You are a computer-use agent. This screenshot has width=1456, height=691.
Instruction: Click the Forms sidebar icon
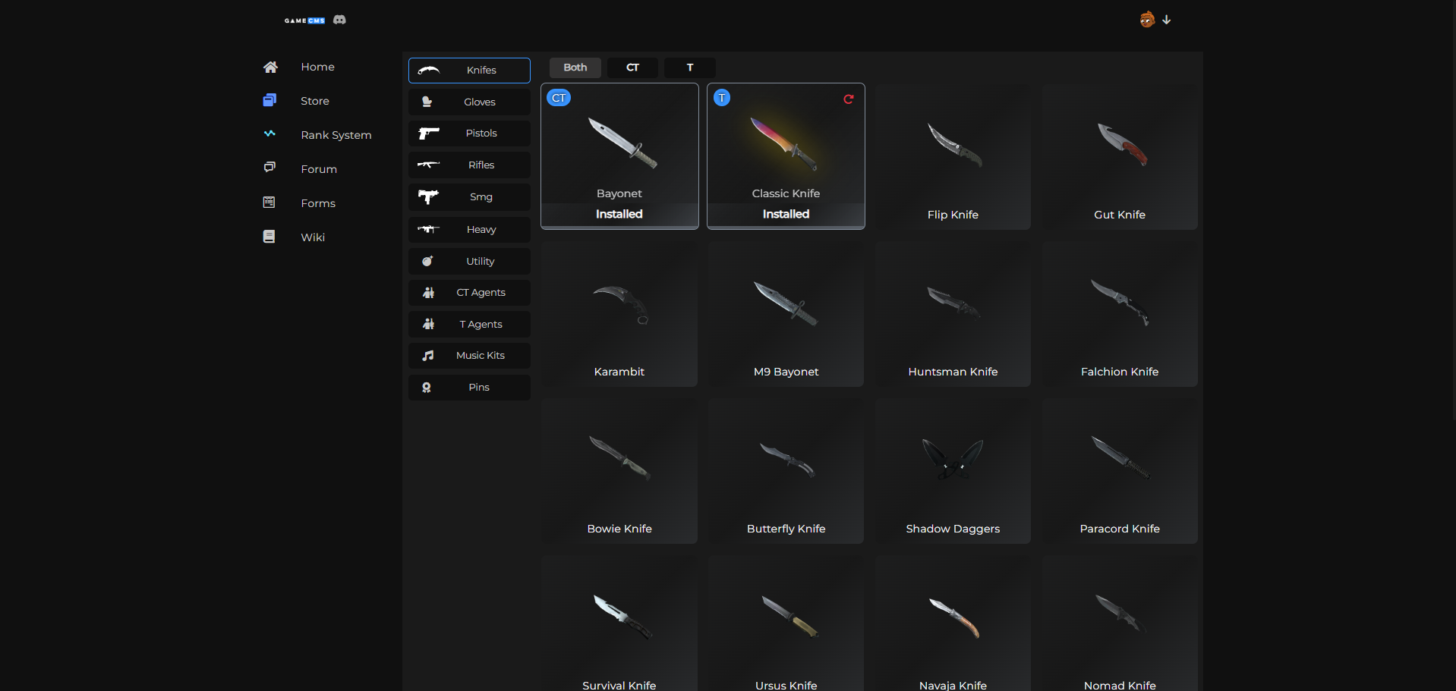coord(269,202)
